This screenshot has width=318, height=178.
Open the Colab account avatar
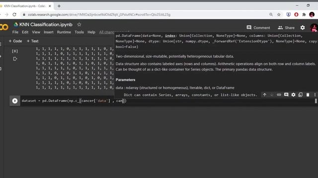[314, 28]
